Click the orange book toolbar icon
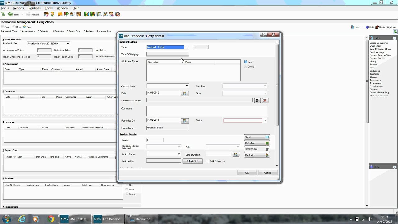398x224 pixels. pyautogui.click(x=60, y=14)
